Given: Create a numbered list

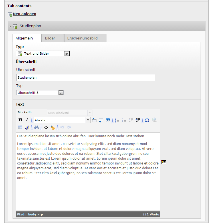Looking at the screenshot, I should (117, 120).
